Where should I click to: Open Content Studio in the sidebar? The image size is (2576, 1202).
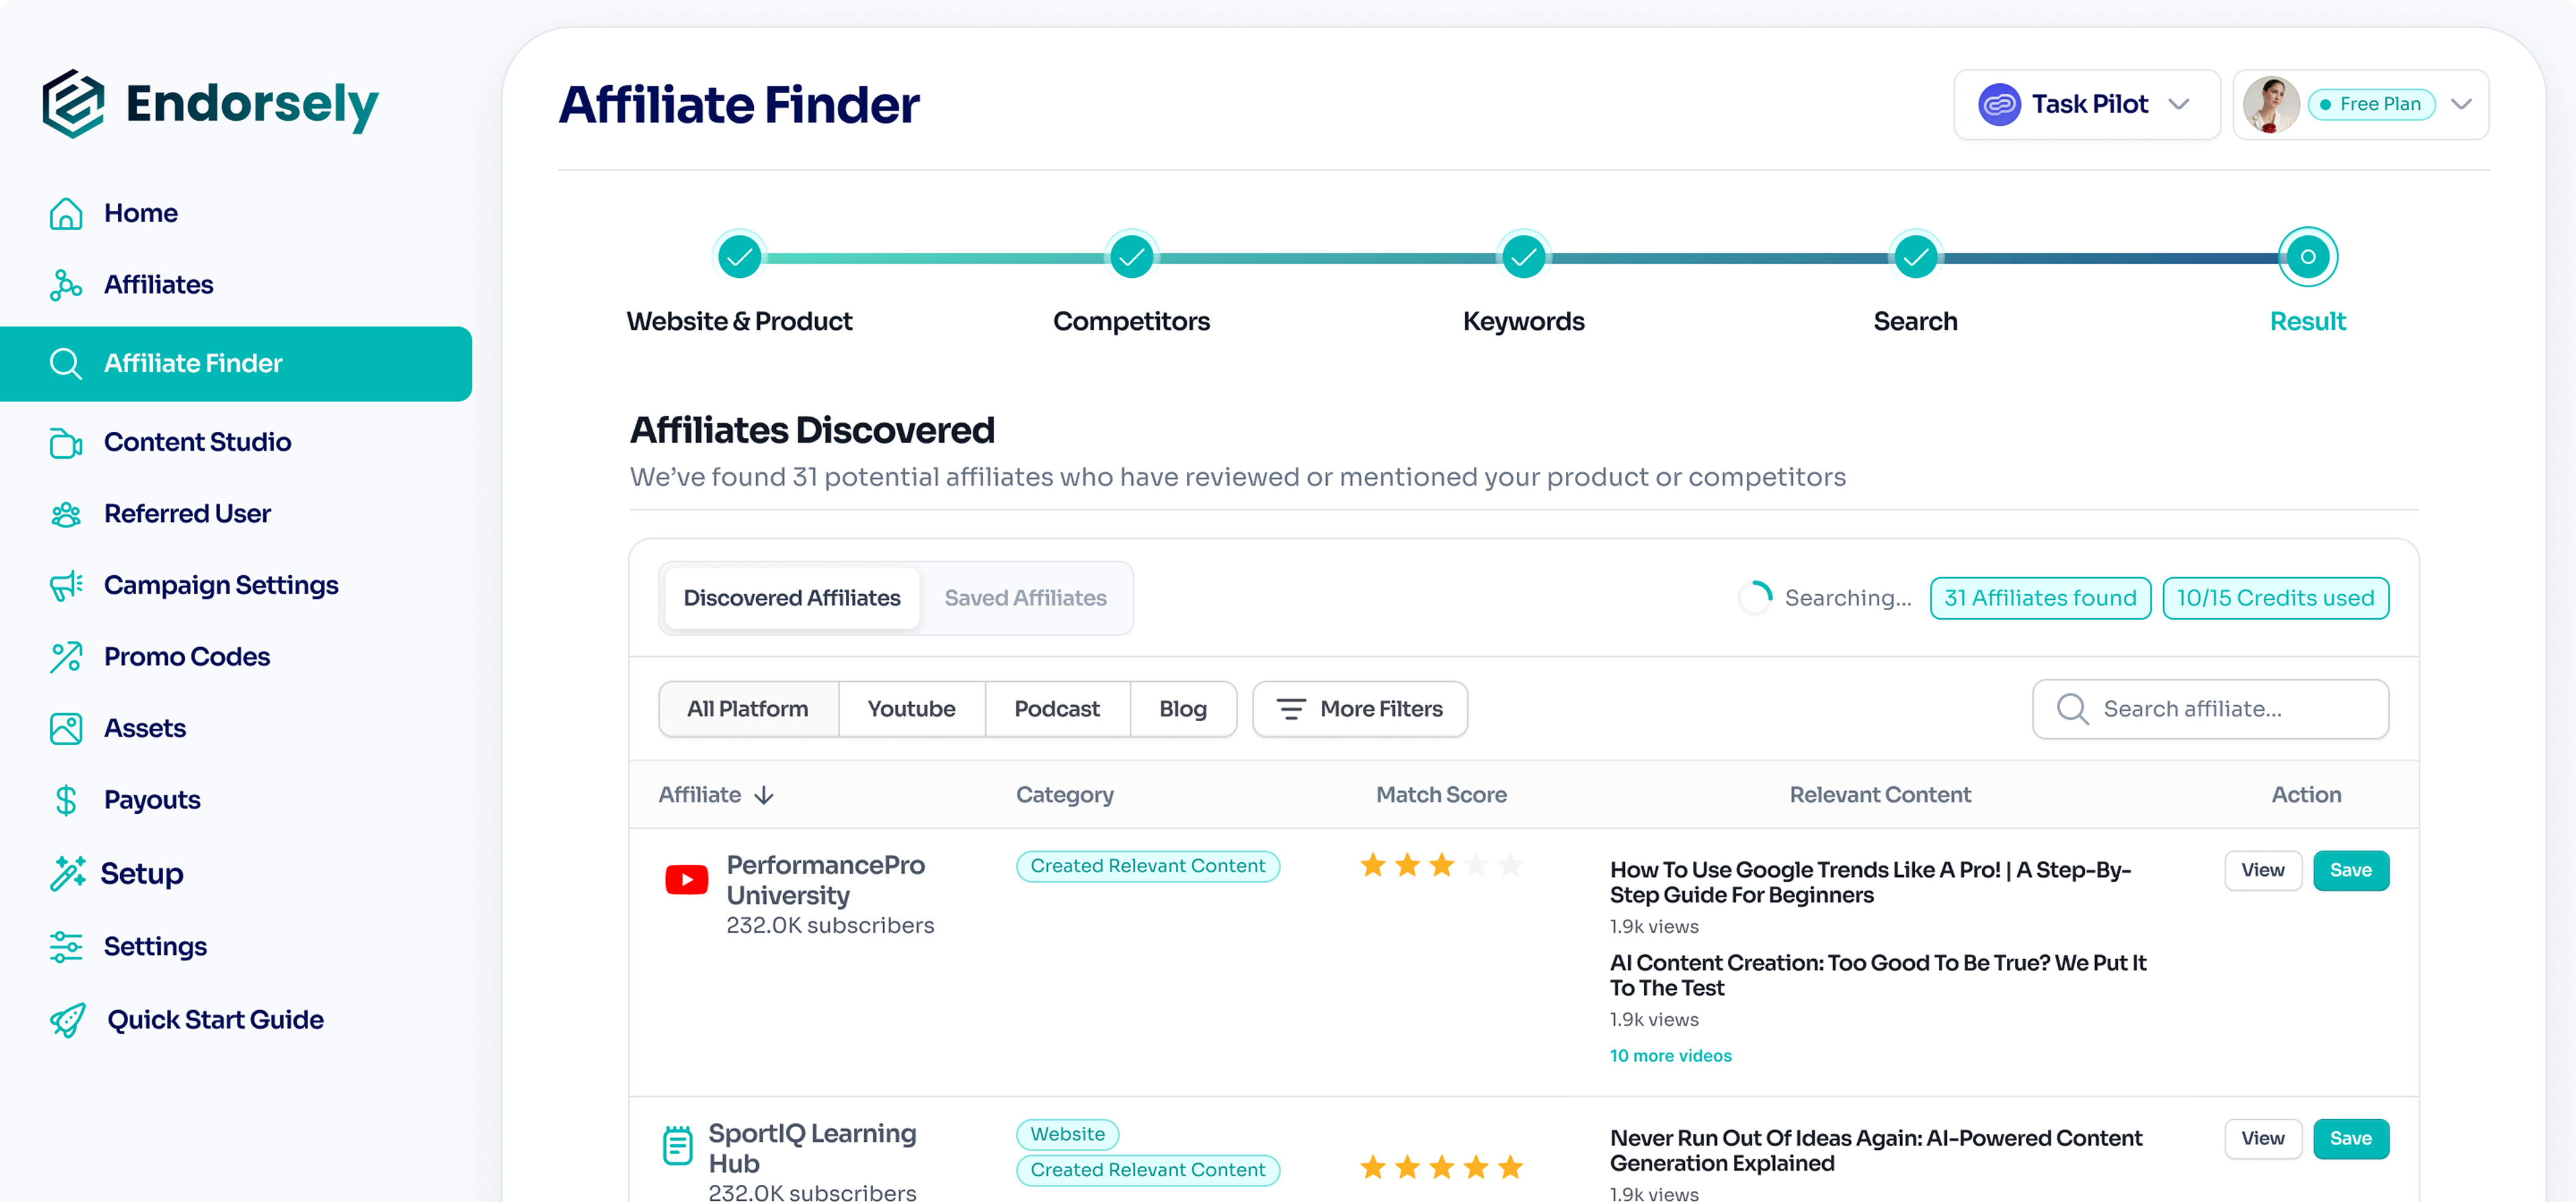tap(197, 442)
